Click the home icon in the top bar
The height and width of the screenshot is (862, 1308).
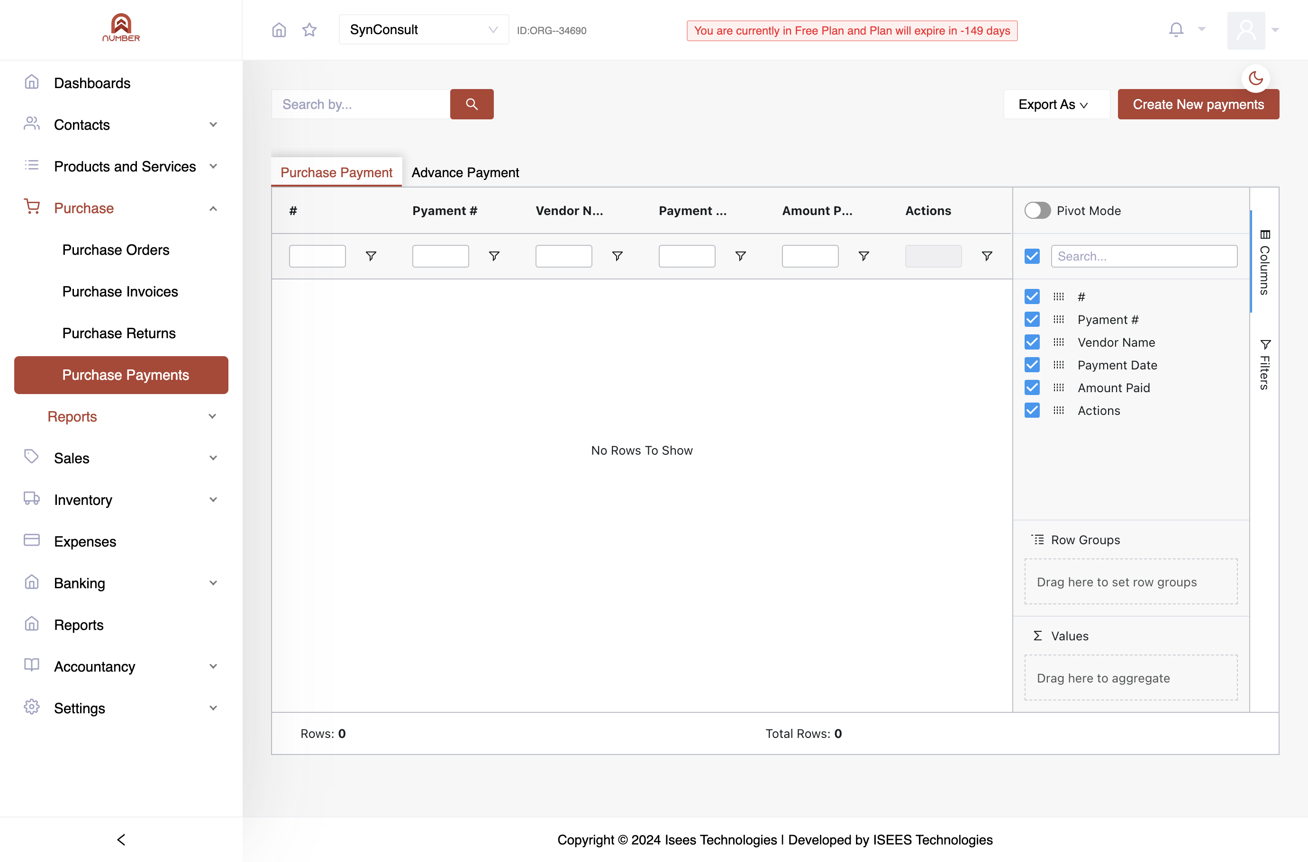[279, 30]
